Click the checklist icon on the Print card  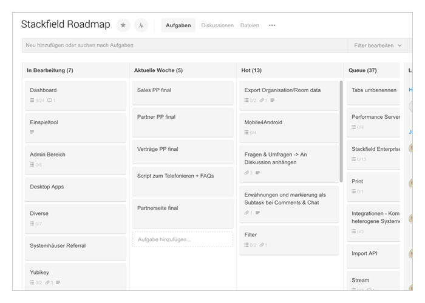click(x=354, y=191)
